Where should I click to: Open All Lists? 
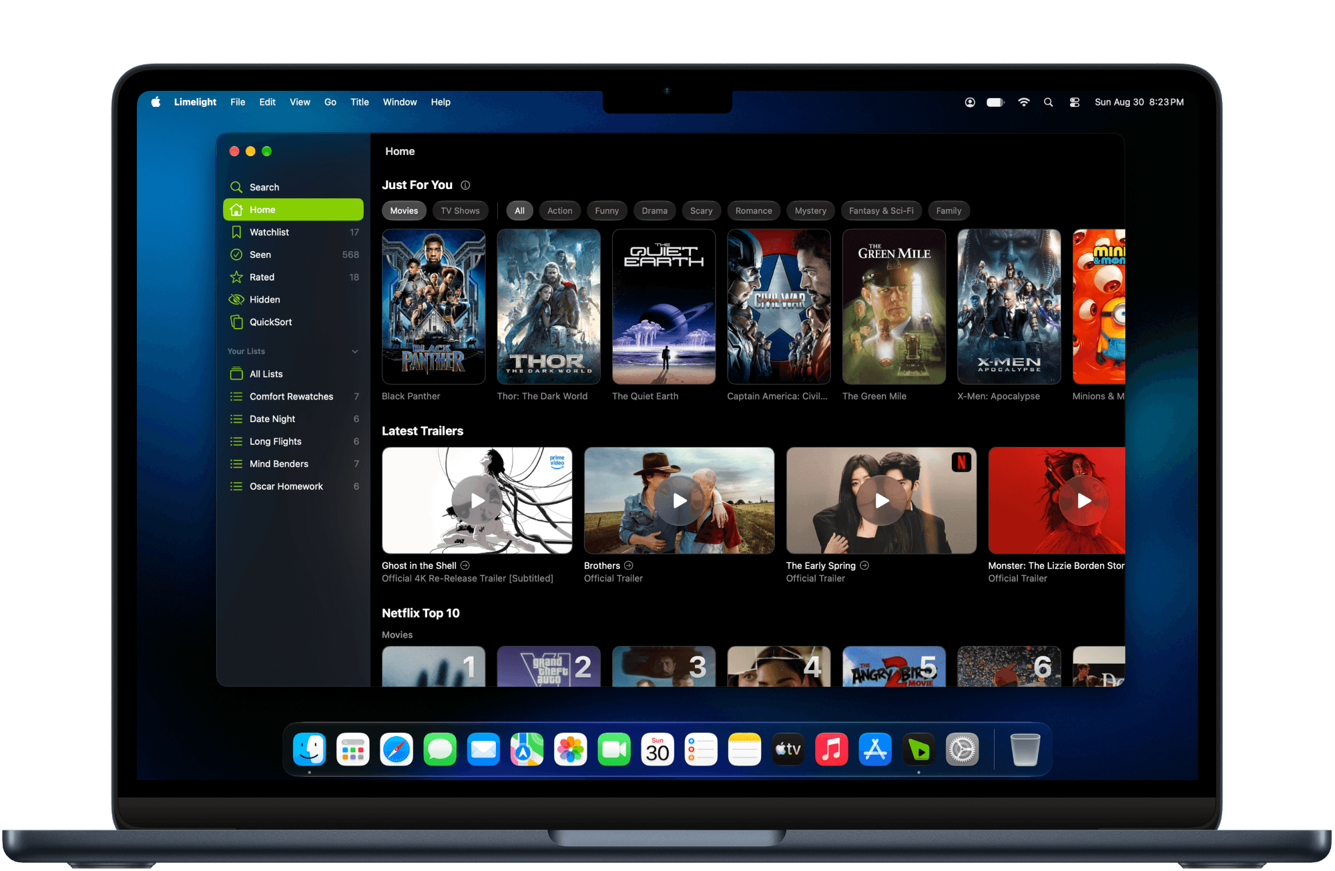pyautogui.click(x=293, y=374)
